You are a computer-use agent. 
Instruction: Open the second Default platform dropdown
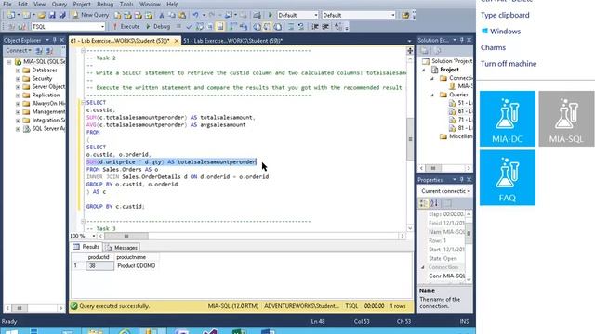(x=392, y=15)
